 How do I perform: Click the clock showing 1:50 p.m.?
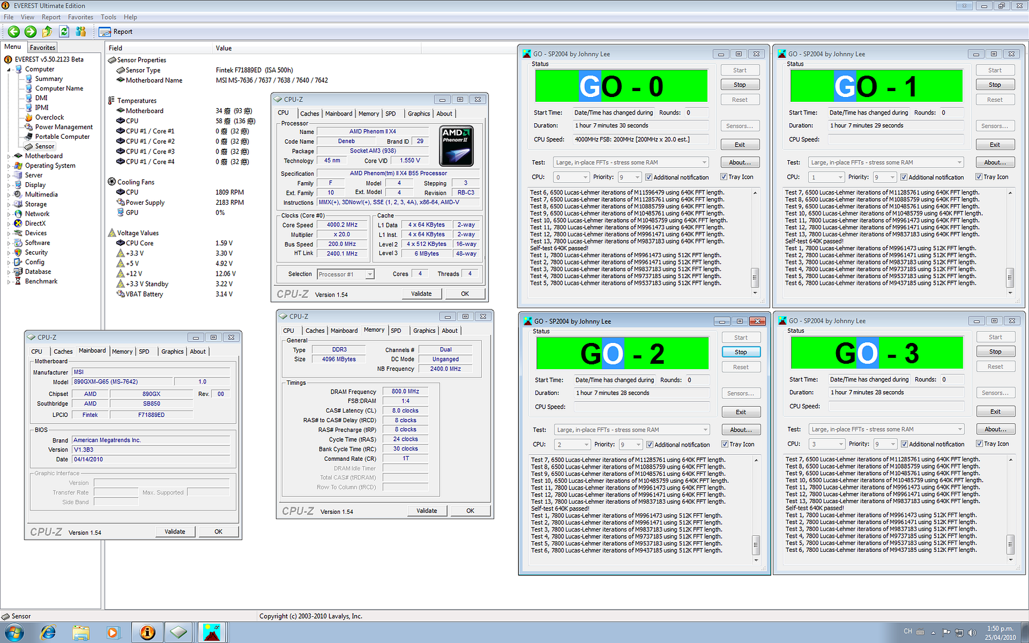pos(1000,629)
